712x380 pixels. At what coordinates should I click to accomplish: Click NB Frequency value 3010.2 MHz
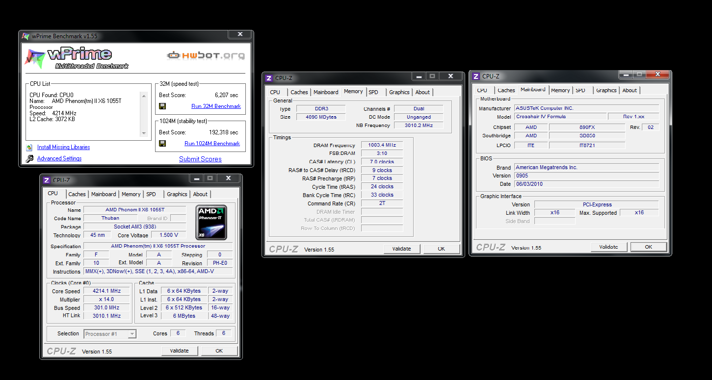[419, 125]
